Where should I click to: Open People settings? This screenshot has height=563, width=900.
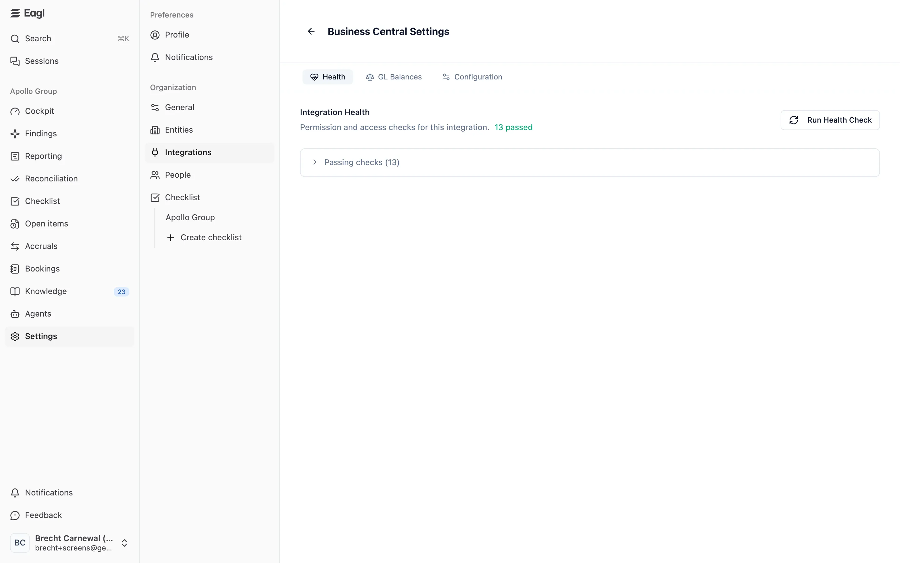[209, 175]
